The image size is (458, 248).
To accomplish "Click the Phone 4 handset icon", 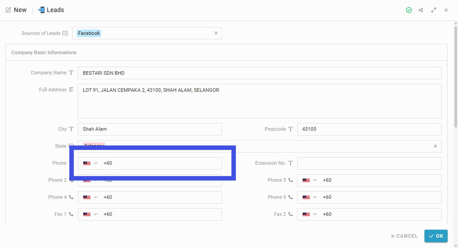I will [x=71, y=197].
